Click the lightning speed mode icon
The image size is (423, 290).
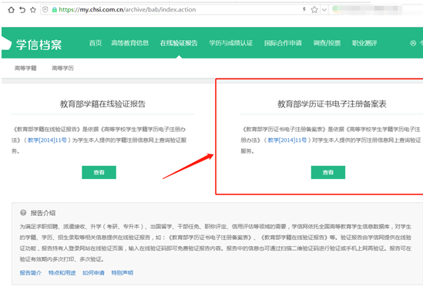[x=304, y=9]
